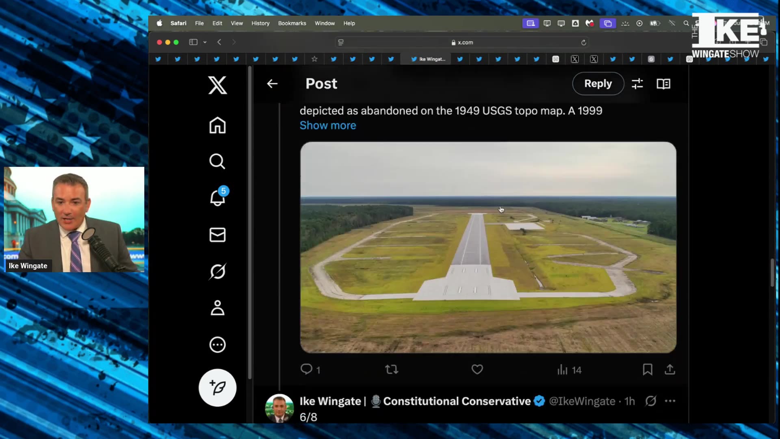Open Messages envelope in sidebar
Image resolution: width=780 pixels, height=439 pixels.
click(217, 235)
